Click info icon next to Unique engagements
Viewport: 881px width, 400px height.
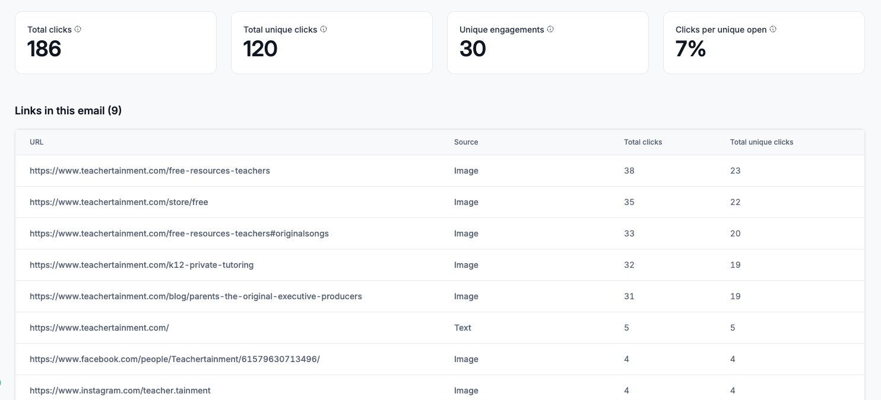pyautogui.click(x=550, y=29)
